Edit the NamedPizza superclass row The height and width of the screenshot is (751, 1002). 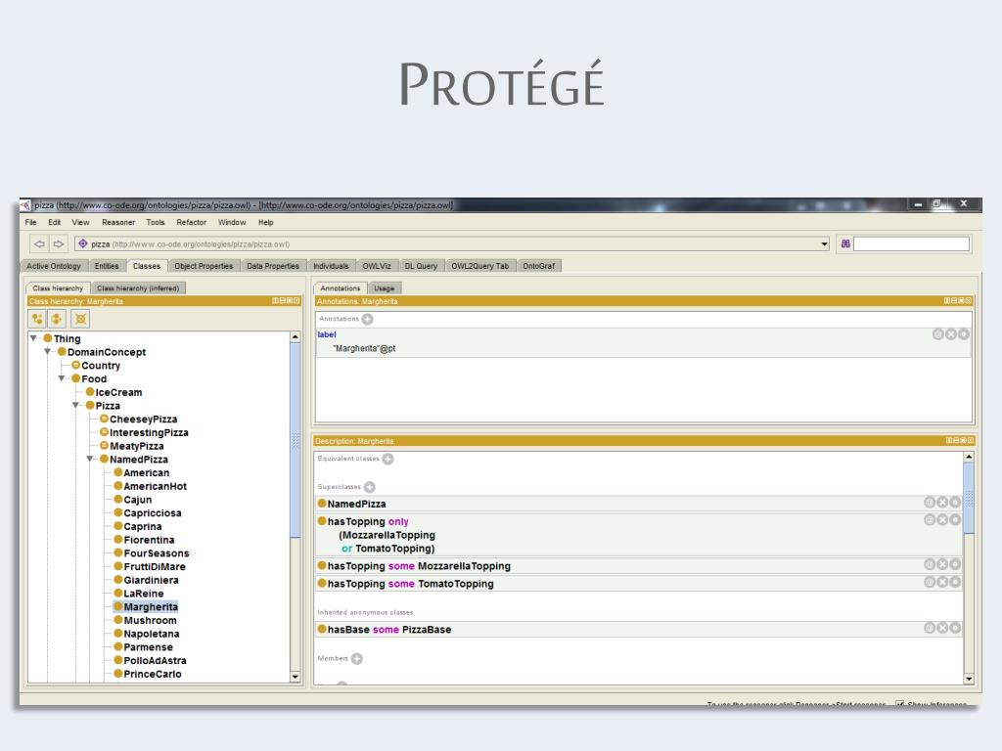point(955,503)
